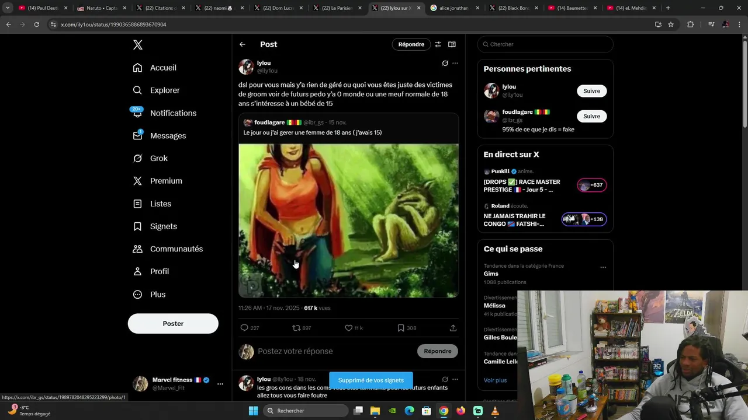
Task: Expand the Plus more menu
Action: click(x=150, y=295)
